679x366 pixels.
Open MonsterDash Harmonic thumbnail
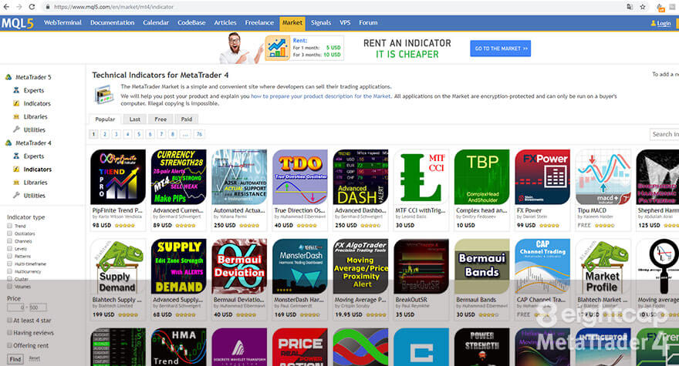299,266
